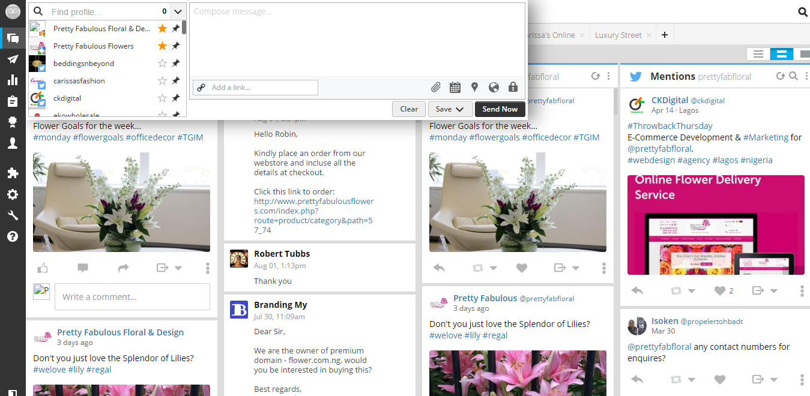Close the Luxury Street tab
Image resolution: width=810 pixels, height=396 pixels.
648,35
